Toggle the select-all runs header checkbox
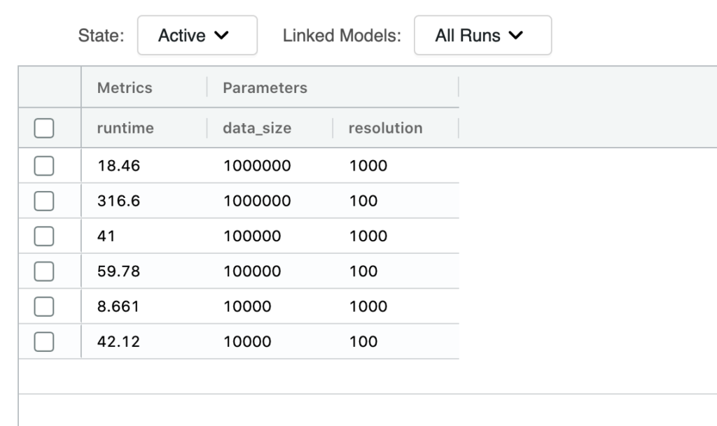 pyautogui.click(x=44, y=129)
